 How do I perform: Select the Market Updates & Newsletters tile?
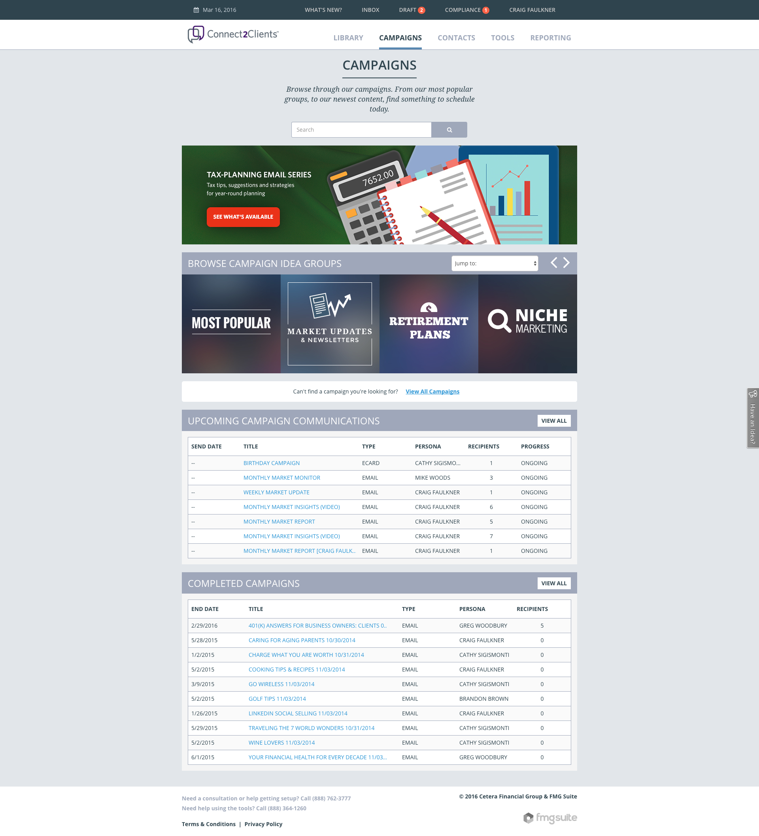[x=330, y=324]
